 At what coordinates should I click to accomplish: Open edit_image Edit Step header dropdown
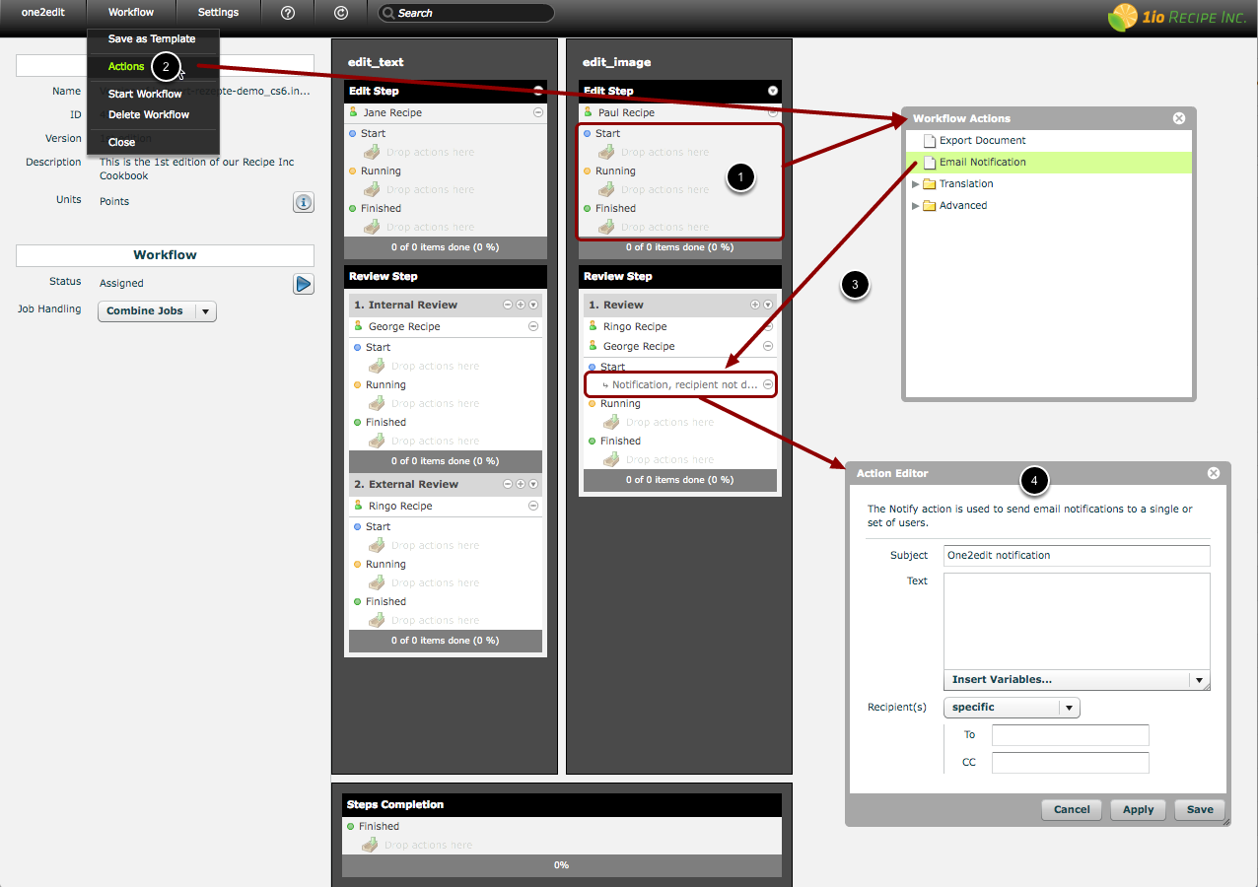tap(773, 91)
